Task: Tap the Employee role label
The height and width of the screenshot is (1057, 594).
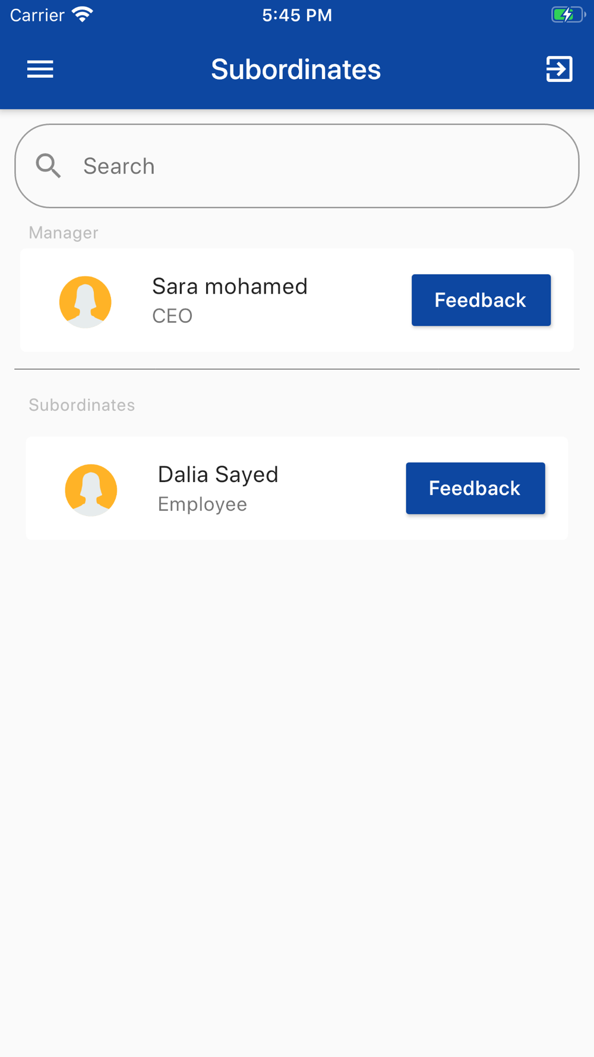Action: tap(203, 504)
